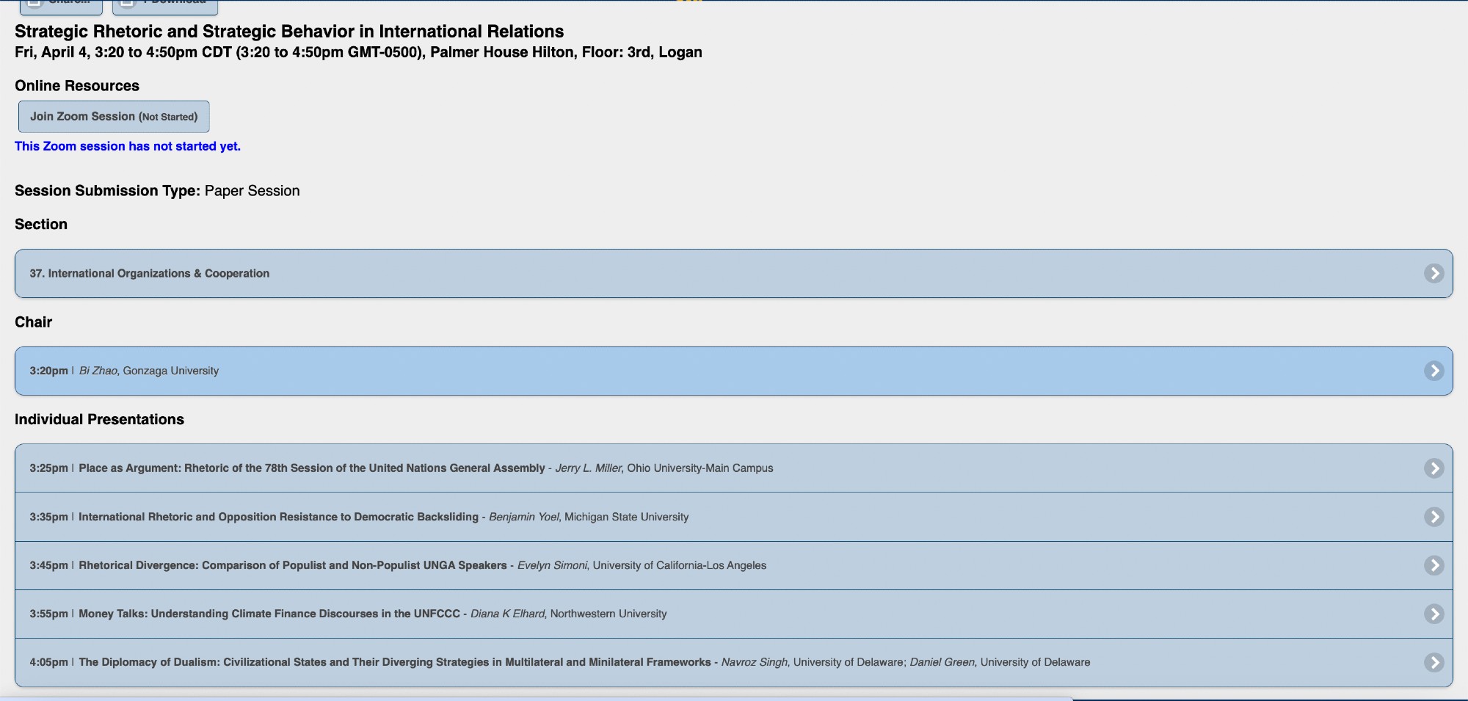Image resolution: width=1468 pixels, height=701 pixels.
Task: Click chevron icon for Democratic Backsliding presentation
Action: click(x=1434, y=517)
